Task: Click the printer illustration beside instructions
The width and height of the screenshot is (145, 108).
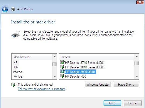Action: click(16, 34)
